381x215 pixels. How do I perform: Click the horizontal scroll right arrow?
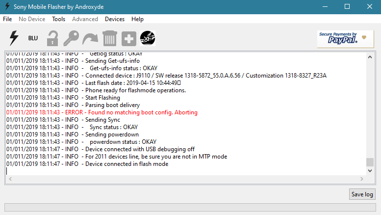click(x=362, y=179)
